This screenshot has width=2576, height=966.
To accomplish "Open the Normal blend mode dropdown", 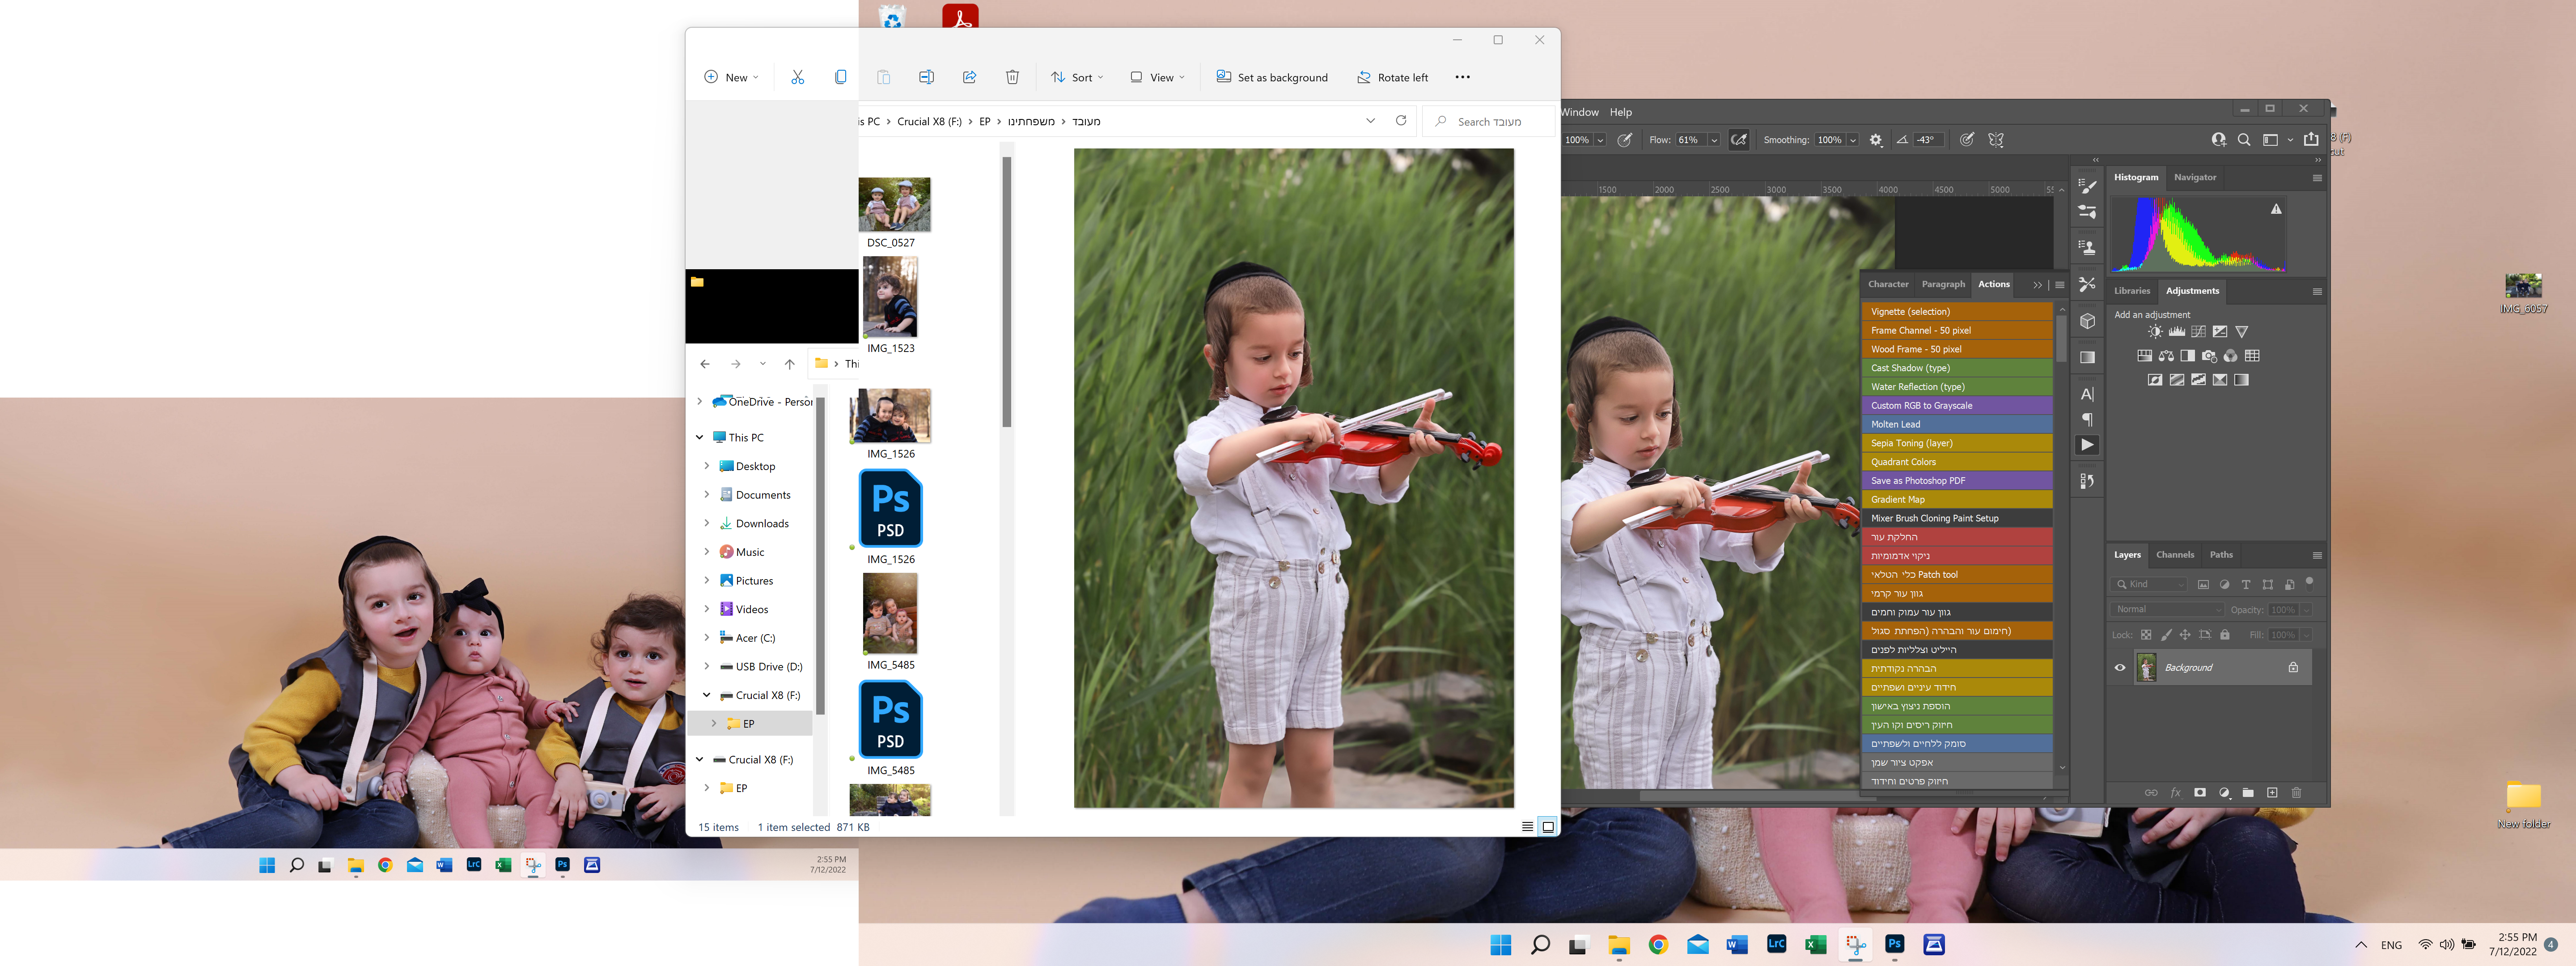I will point(2167,610).
